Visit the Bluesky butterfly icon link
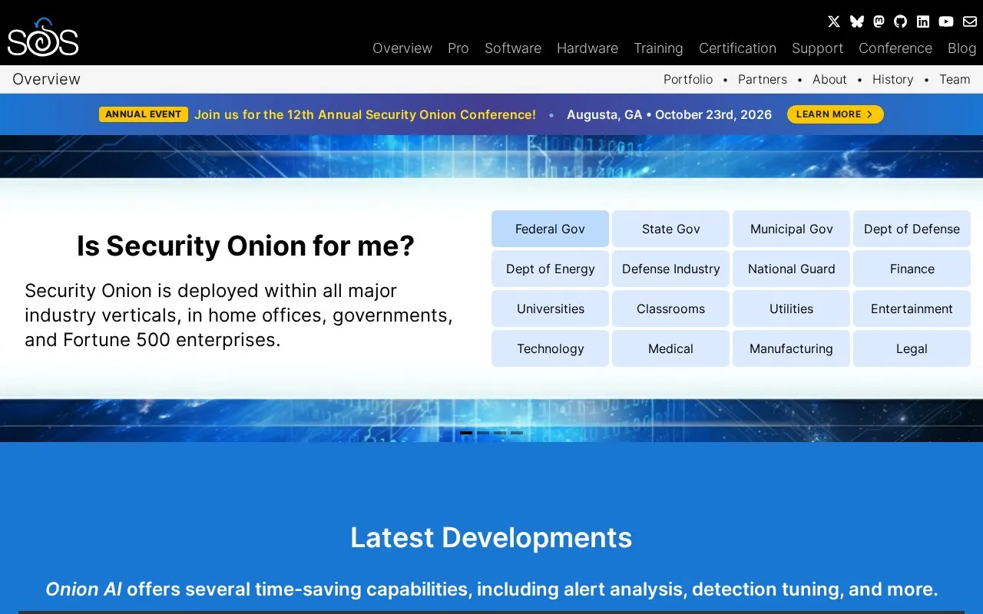 856,21
